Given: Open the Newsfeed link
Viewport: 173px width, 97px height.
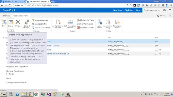Looking at the screenshot, I should pyautogui.click(x=118, y=10).
